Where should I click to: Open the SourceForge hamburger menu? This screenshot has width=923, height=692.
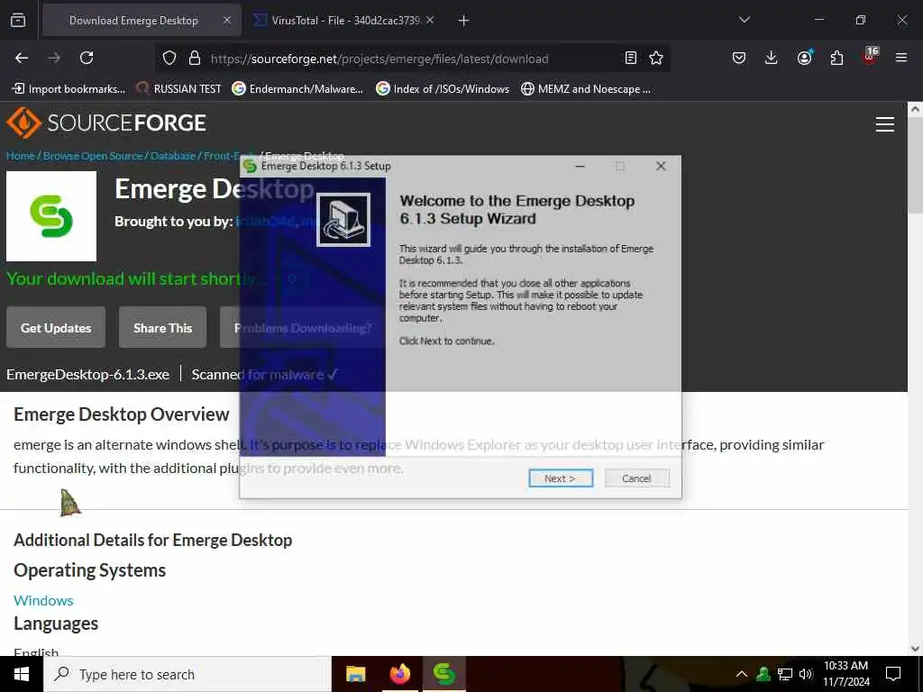[x=885, y=124]
